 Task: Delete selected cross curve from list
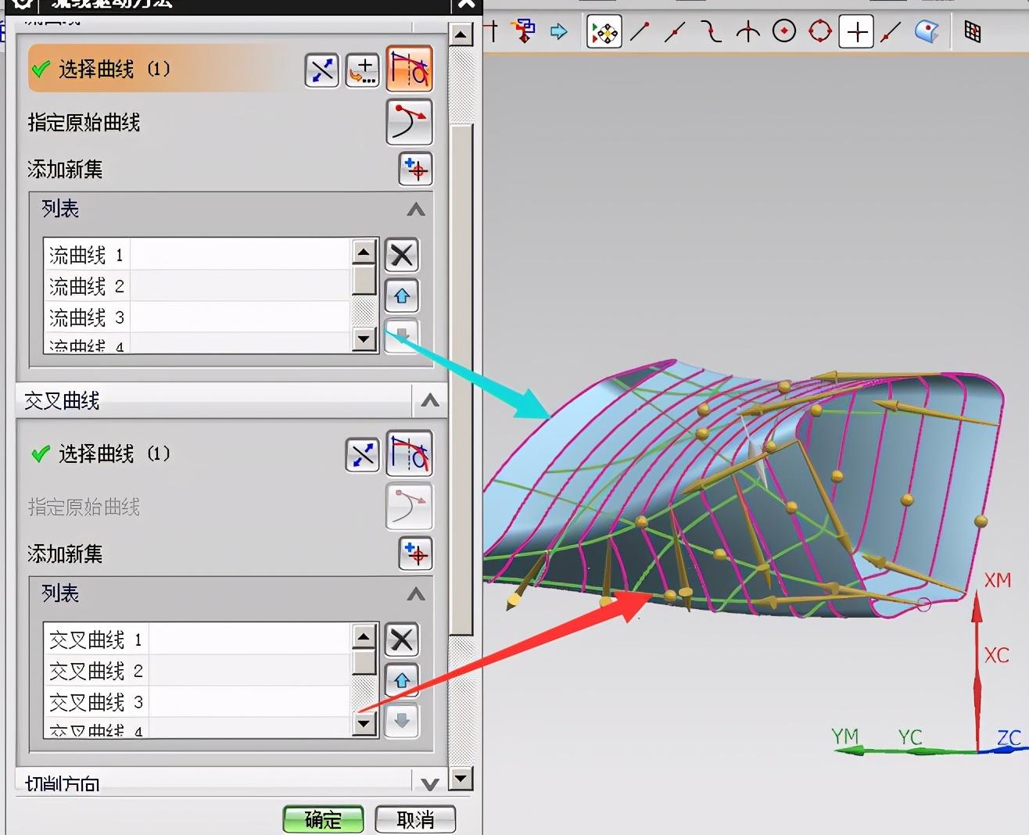click(x=402, y=640)
